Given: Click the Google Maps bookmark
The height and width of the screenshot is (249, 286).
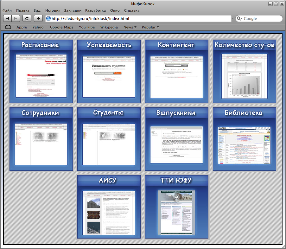Looking at the screenshot, I should (61, 27).
